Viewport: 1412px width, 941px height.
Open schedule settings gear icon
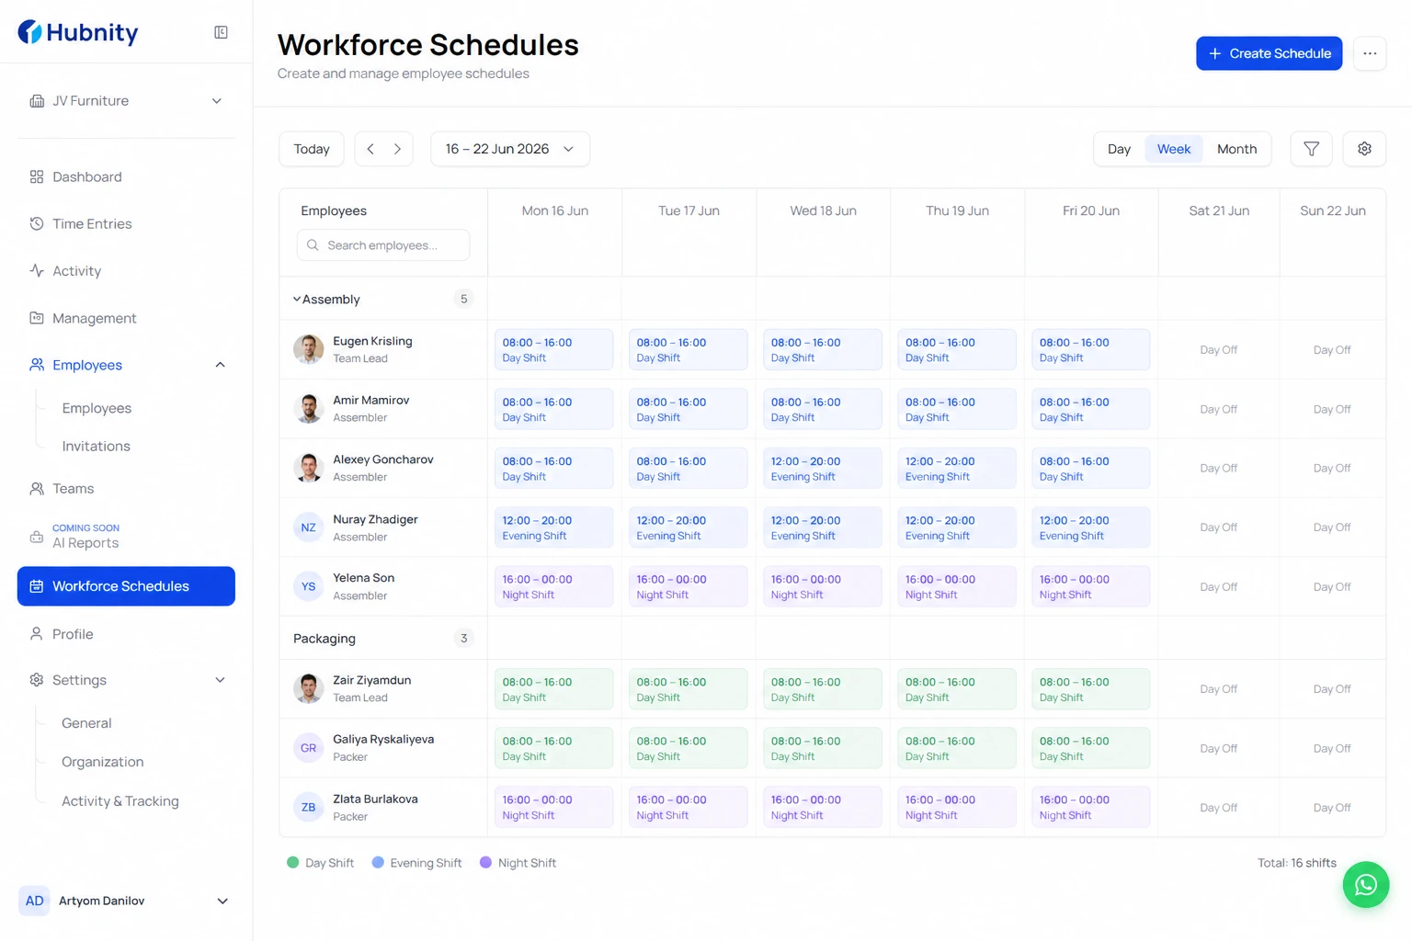point(1364,149)
